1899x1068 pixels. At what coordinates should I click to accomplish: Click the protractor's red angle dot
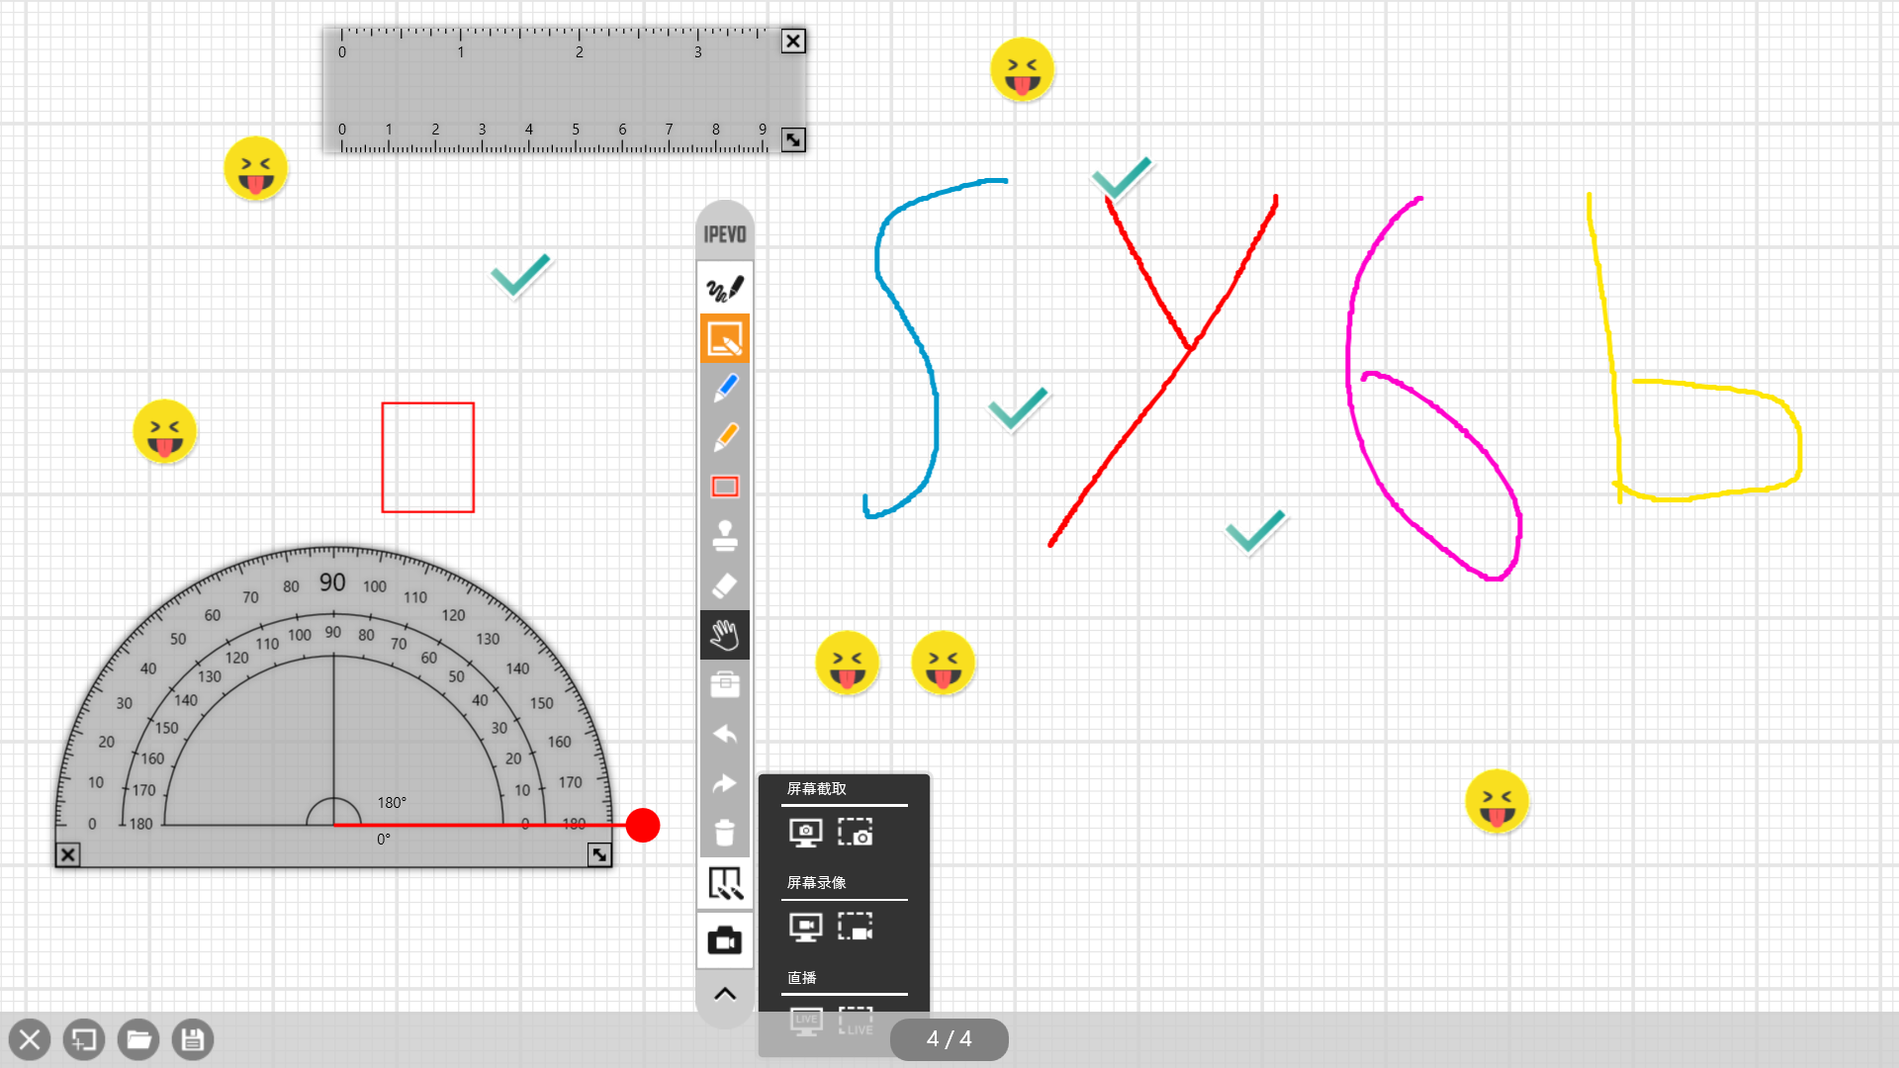pos(643,825)
